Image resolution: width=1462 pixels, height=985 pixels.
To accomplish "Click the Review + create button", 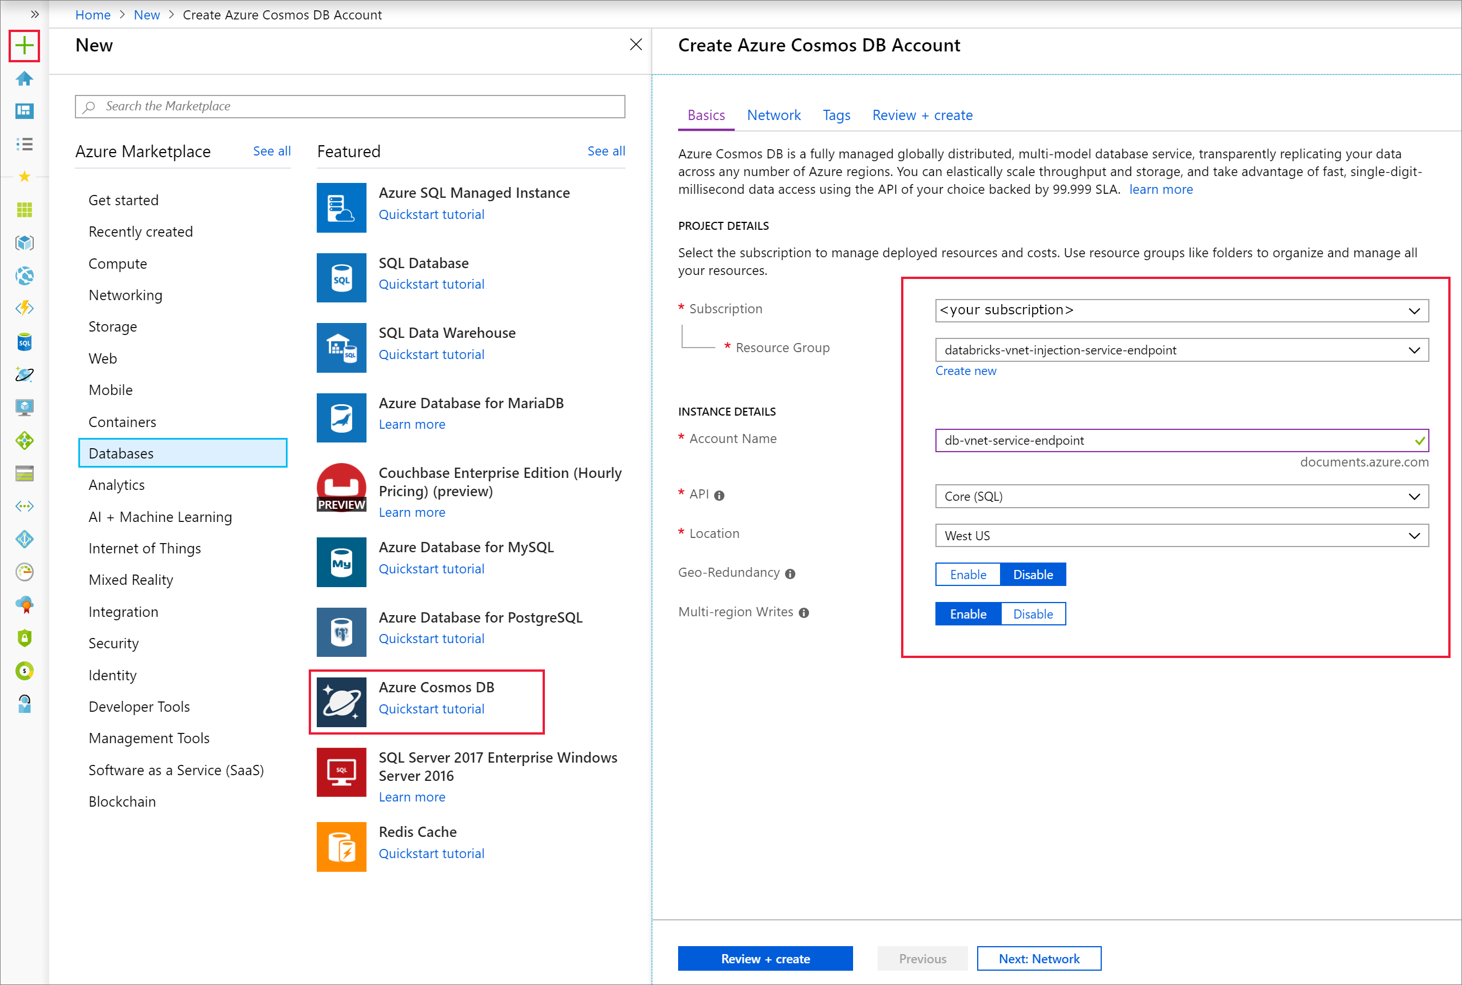I will 764,958.
